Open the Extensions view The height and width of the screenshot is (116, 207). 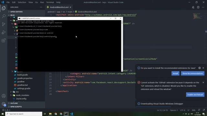click(x=4, y=40)
